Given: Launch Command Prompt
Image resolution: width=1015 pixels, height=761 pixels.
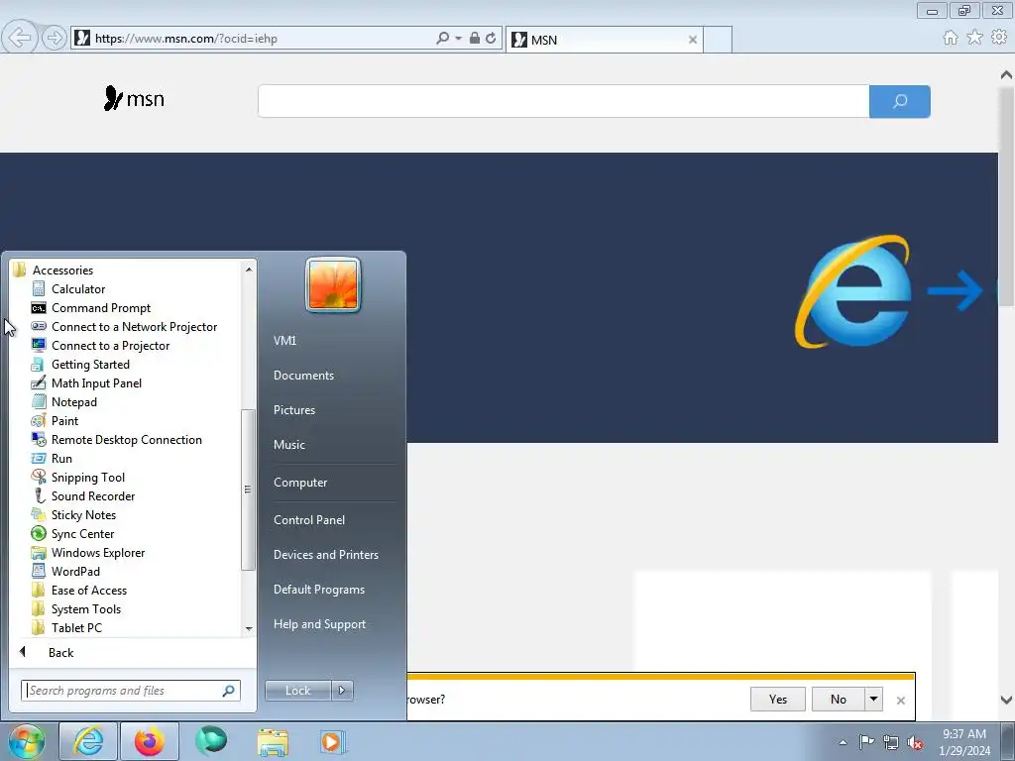Looking at the screenshot, I should tap(100, 308).
